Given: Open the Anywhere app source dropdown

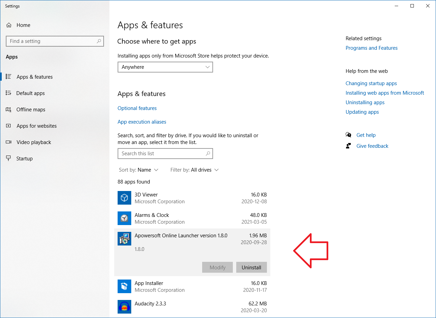Looking at the screenshot, I should (165, 67).
